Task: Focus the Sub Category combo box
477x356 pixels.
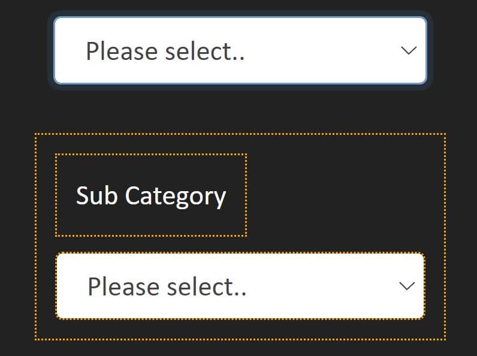Action: click(240, 286)
